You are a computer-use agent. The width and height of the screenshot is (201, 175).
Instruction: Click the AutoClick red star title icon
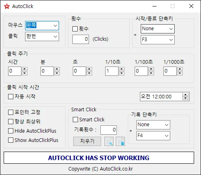click(x=7, y=6)
